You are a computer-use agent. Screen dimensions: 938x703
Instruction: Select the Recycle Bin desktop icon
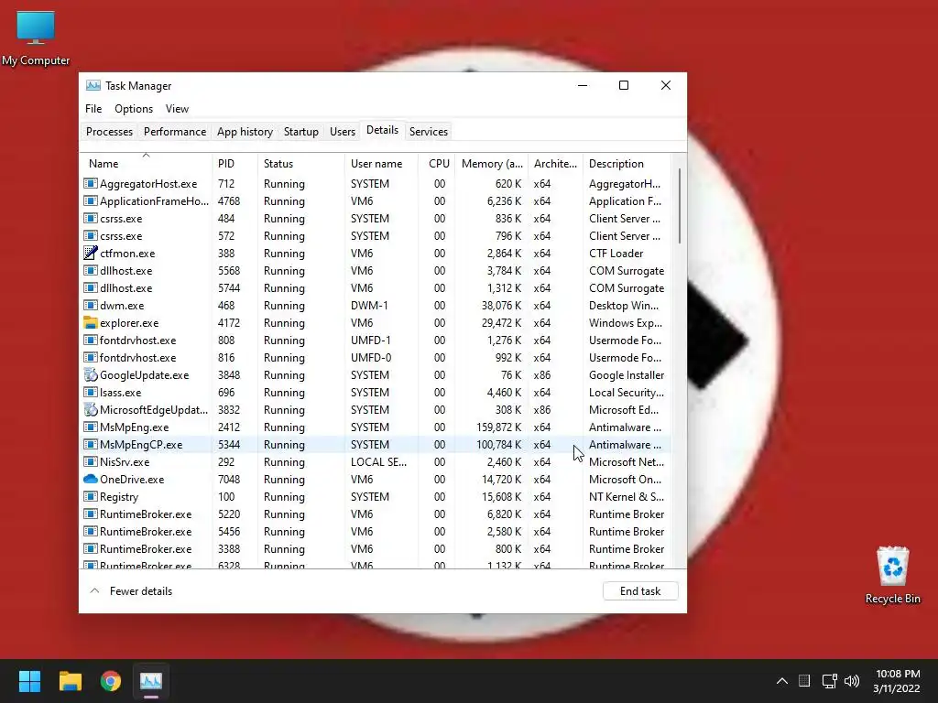[892, 575]
